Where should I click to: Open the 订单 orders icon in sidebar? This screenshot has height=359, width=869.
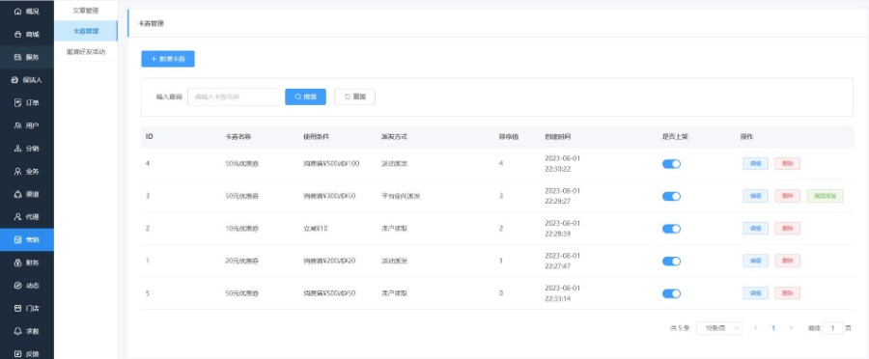pos(17,103)
